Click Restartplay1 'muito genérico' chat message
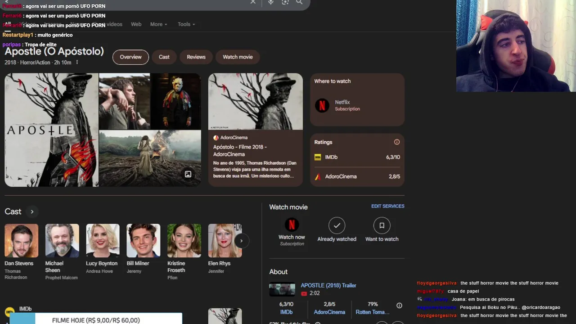576x324 pixels. point(37,35)
